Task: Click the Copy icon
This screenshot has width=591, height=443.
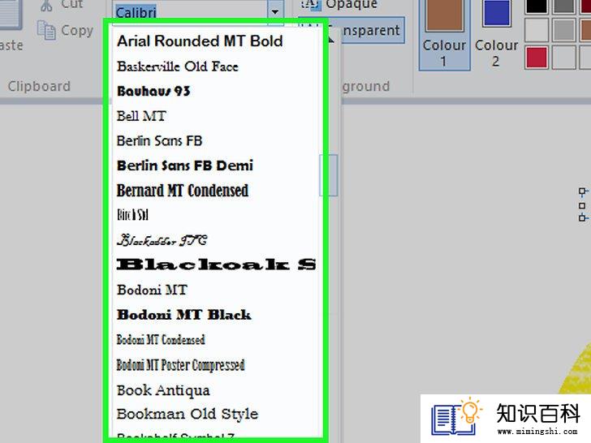Action: point(46,30)
